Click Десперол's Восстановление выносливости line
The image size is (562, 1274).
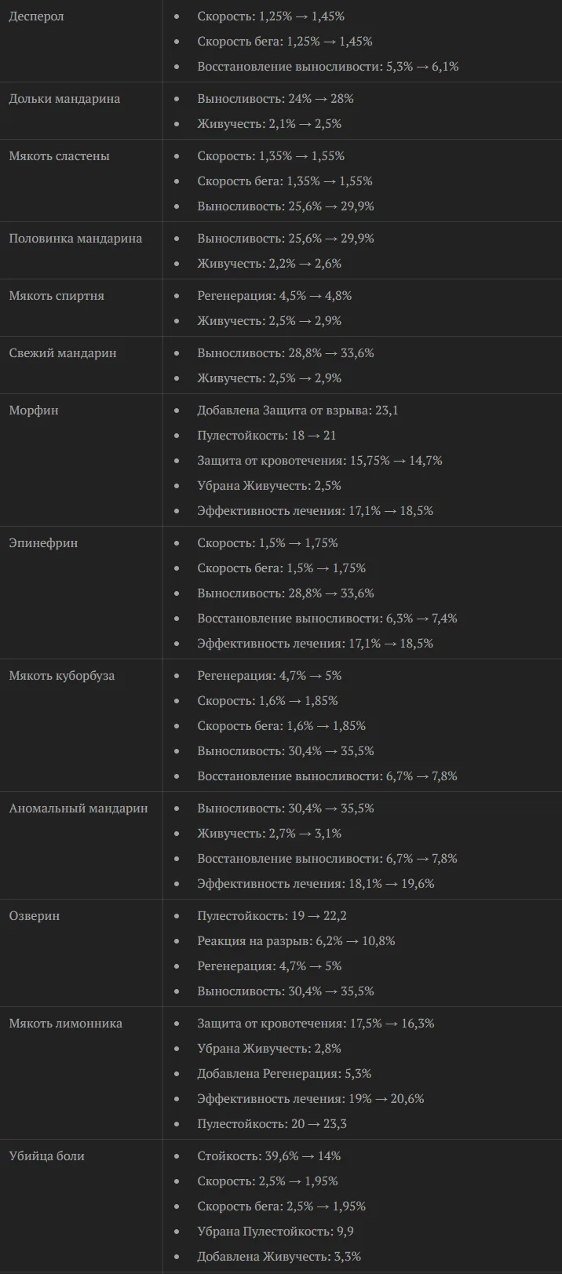(x=328, y=67)
